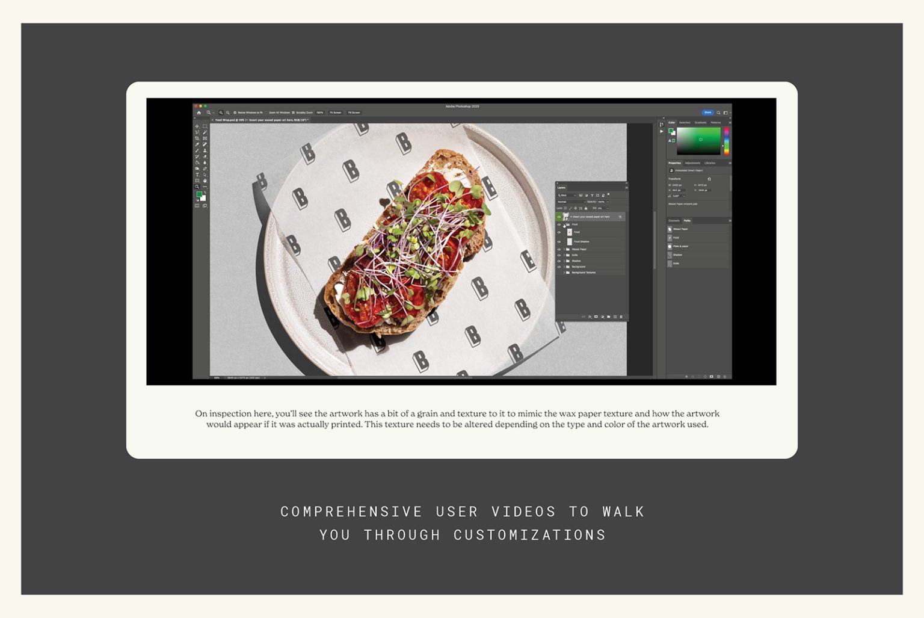This screenshot has height=618, width=924.
Task: Enable the Zoom All Windows checkbox
Action: pyautogui.click(x=267, y=113)
